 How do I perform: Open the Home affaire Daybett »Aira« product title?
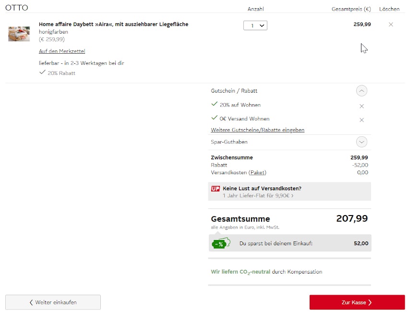pos(113,24)
